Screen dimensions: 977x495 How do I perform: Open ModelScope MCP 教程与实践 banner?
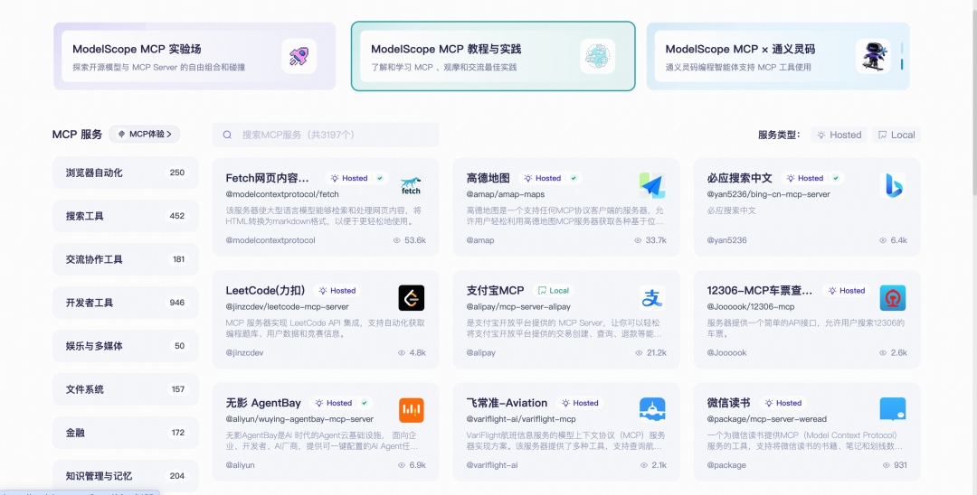[493, 57]
